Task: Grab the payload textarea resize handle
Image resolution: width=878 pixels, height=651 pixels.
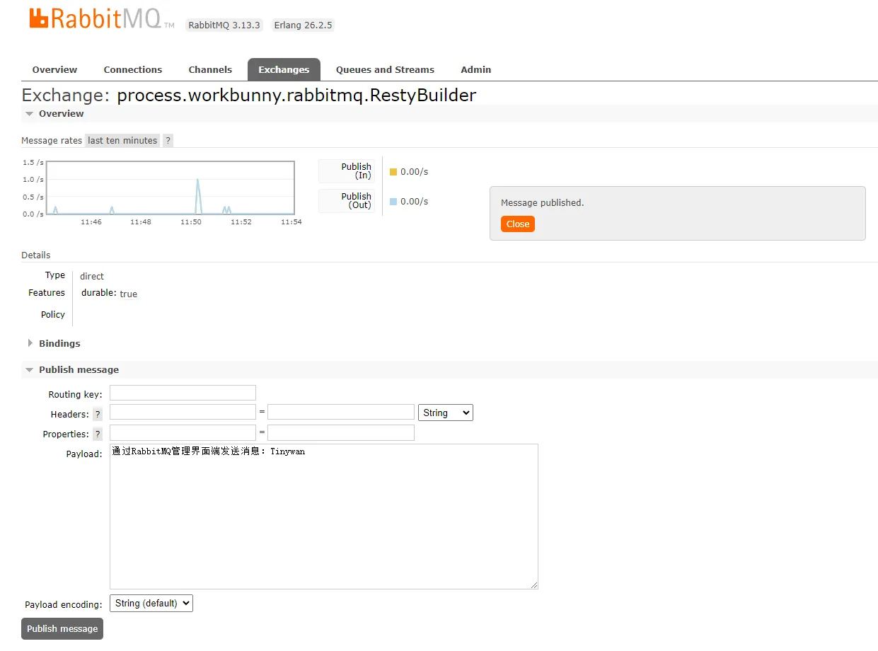Action: 534,585
